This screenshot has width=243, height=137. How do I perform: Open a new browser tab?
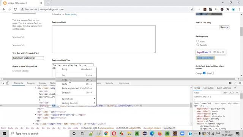pos(48,3)
